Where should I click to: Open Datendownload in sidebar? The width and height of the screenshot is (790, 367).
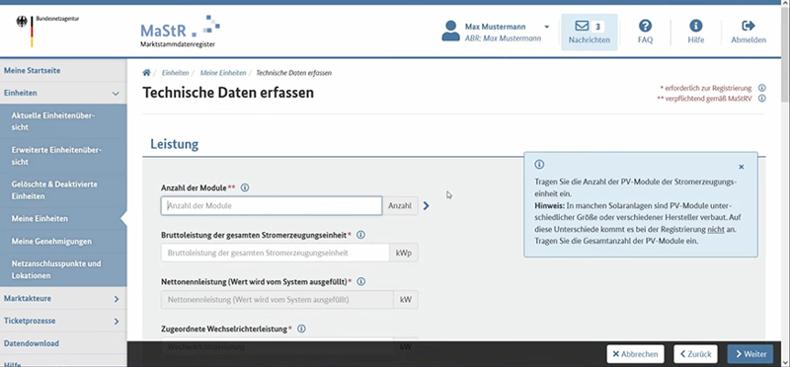[63, 343]
